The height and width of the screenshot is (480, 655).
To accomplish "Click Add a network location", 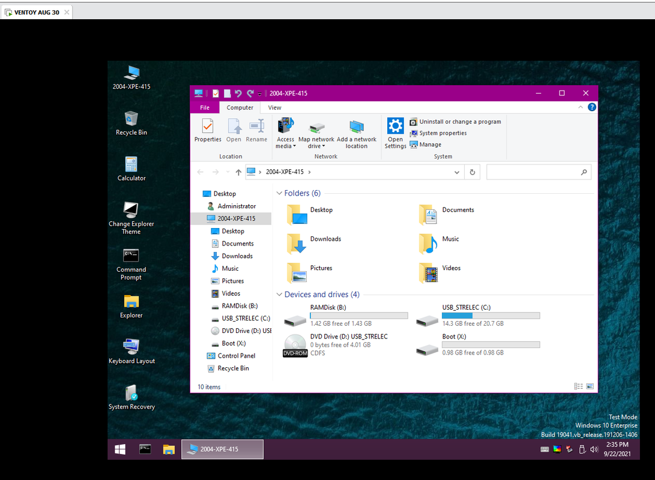I will tap(357, 134).
